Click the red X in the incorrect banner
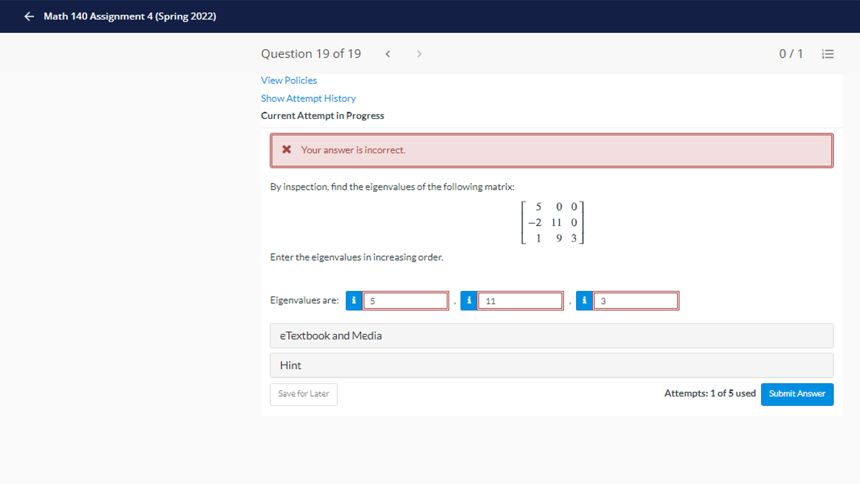Screen dimensions: 860x484 pyautogui.click(x=286, y=150)
